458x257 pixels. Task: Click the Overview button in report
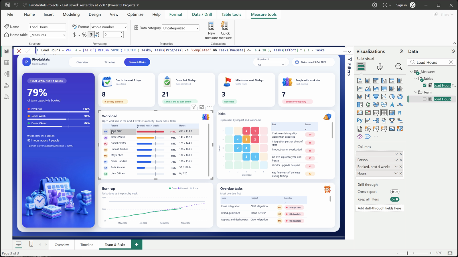[82, 62]
